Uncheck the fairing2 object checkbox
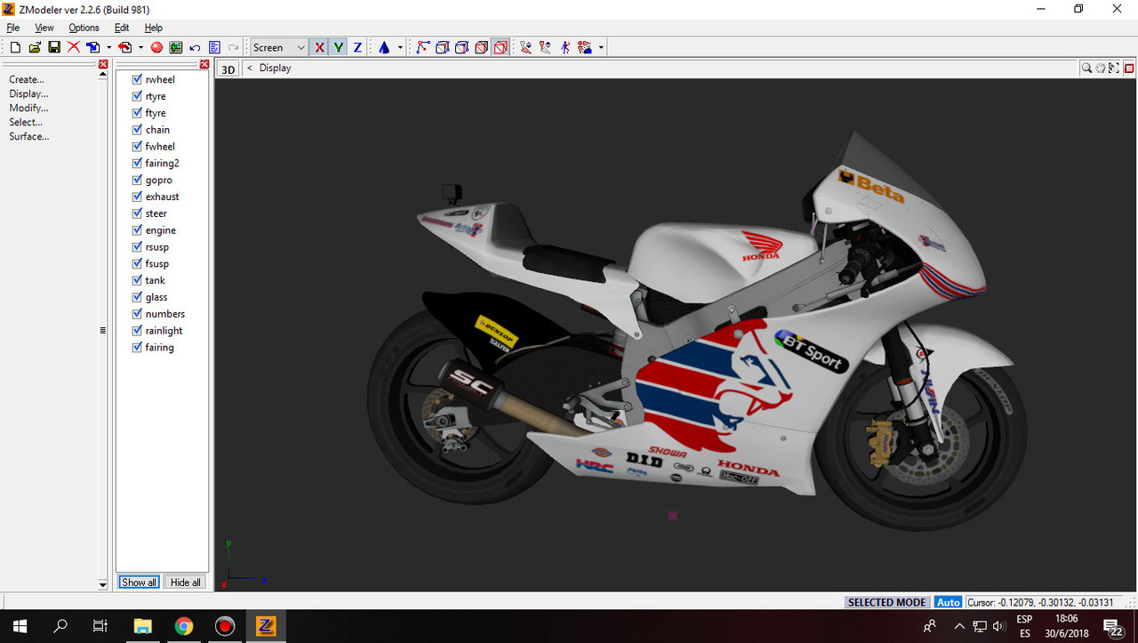This screenshot has height=643, width=1138. 137,163
